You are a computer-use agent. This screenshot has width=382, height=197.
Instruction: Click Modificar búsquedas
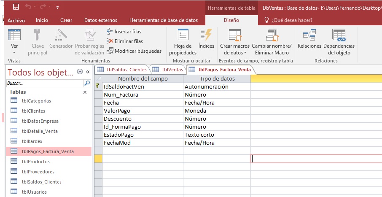point(134,51)
